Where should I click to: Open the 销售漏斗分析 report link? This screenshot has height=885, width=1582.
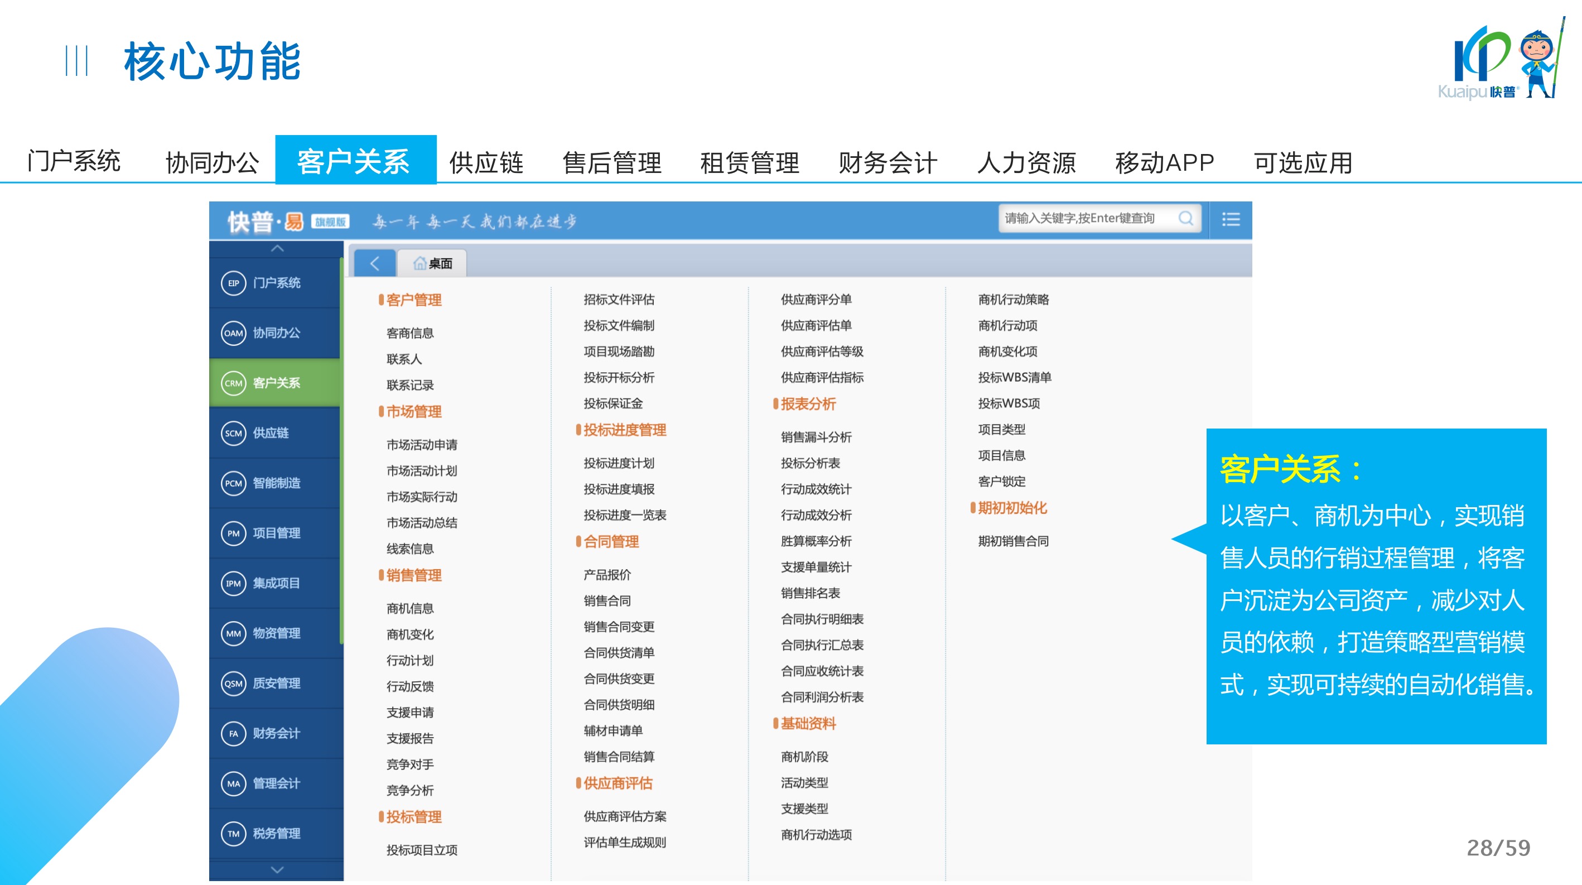point(816,437)
